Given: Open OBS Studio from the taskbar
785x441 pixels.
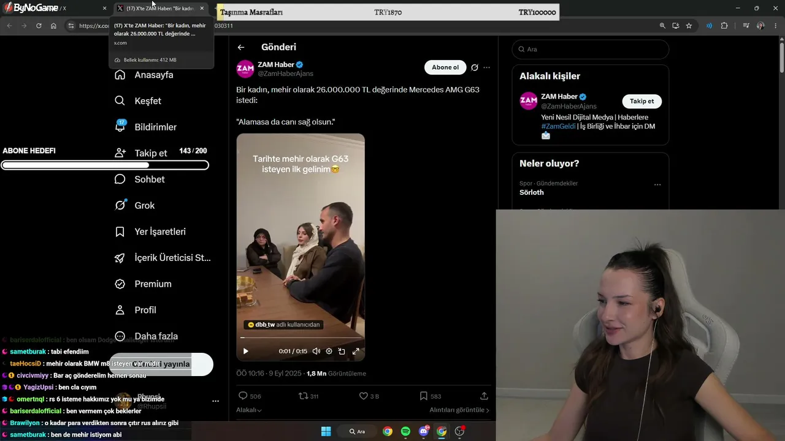Looking at the screenshot, I should tap(459, 431).
